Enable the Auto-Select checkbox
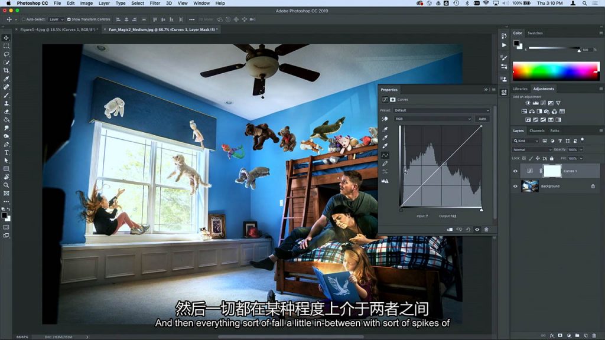605x340 pixels. (x=24, y=19)
